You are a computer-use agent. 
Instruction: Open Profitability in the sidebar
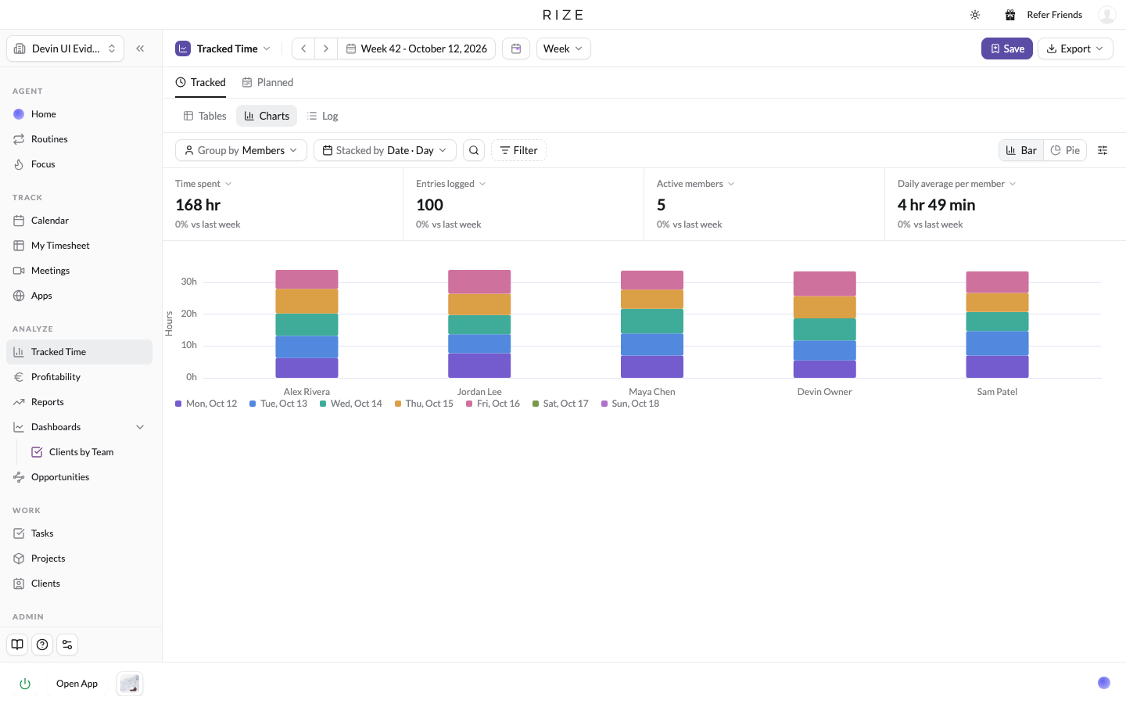pyautogui.click(x=79, y=377)
